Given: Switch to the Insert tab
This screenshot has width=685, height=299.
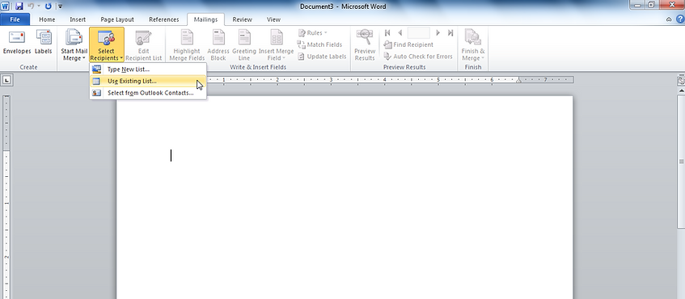Looking at the screenshot, I should [x=78, y=19].
